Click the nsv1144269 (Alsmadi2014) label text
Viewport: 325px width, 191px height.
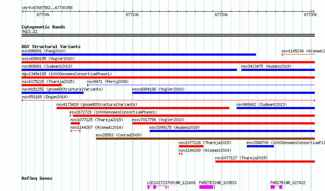point(205,150)
